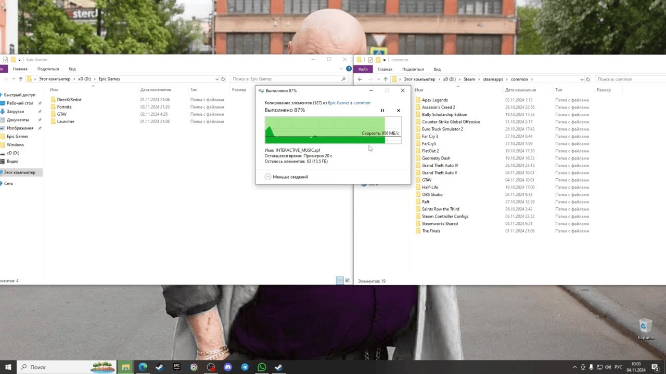This screenshot has width=666, height=374.
Task: Click 'steamapps' breadcrumb in common window
Action: pos(494,79)
